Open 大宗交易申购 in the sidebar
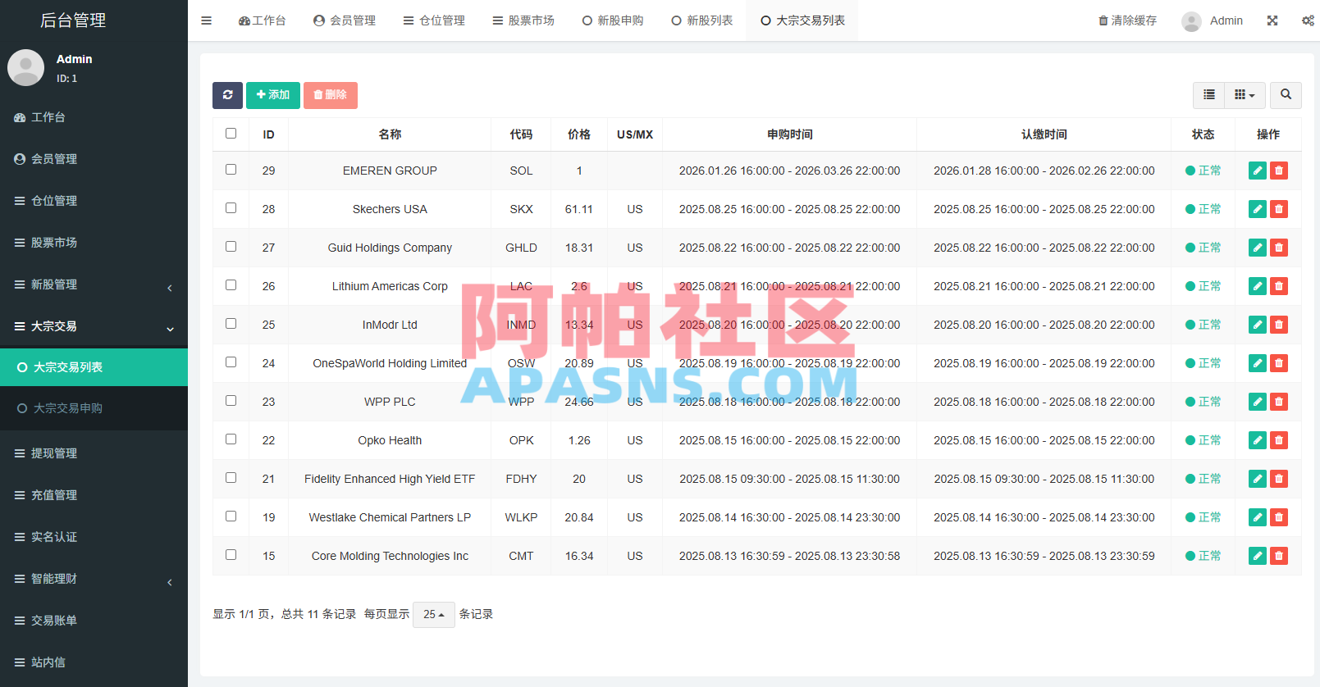Viewport: 1320px width, 687px height. [94, 408]
